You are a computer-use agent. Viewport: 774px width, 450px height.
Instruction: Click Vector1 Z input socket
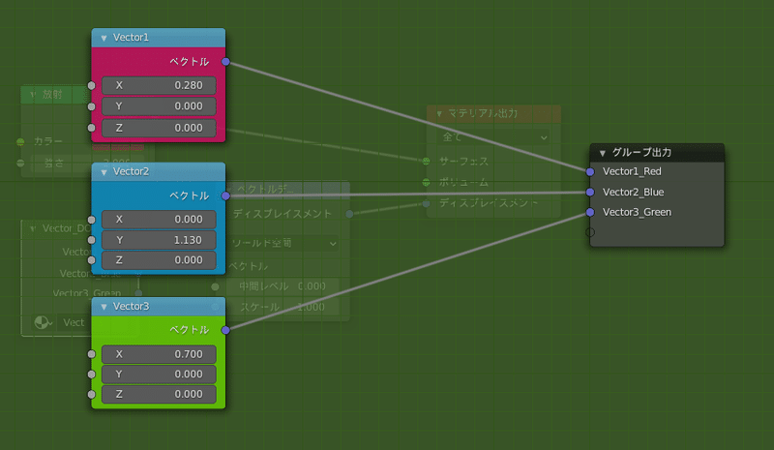pos(91,128)
